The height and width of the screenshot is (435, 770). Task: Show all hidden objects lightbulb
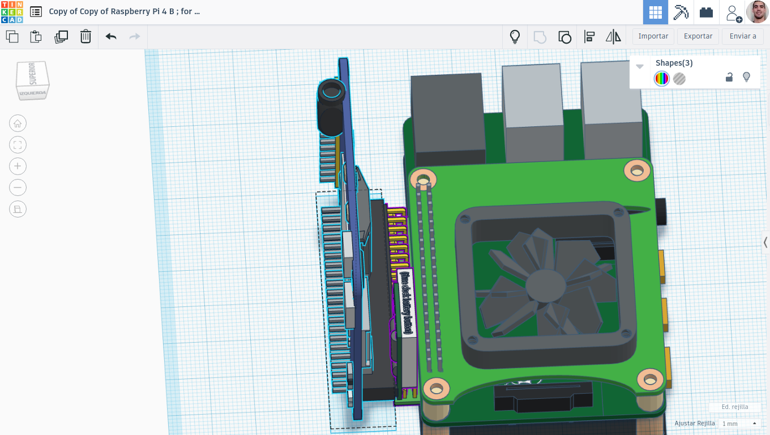point(515,37)
